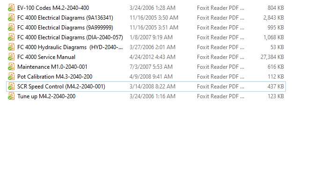Click the PDF icon beside Pot Calibration M4.3-2040-200

point(11,77)
